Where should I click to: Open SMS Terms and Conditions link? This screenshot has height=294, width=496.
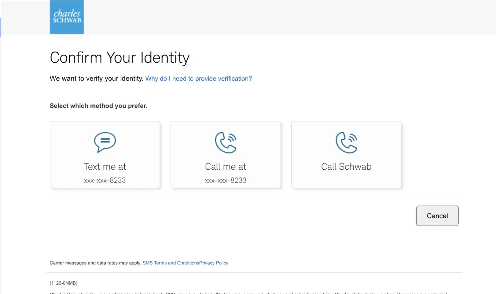click(x=171, y=263)
